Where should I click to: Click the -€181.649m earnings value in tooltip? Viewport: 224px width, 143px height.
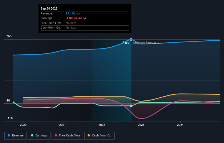tap(74, 18)
